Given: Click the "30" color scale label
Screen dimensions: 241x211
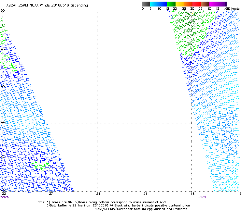Looking at the screenshot, I should (192, 9).
